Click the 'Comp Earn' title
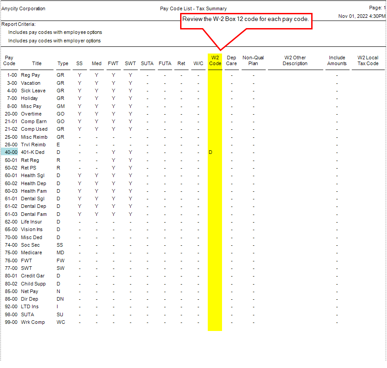The image size is (387, 368). click(x=34, y=121)
